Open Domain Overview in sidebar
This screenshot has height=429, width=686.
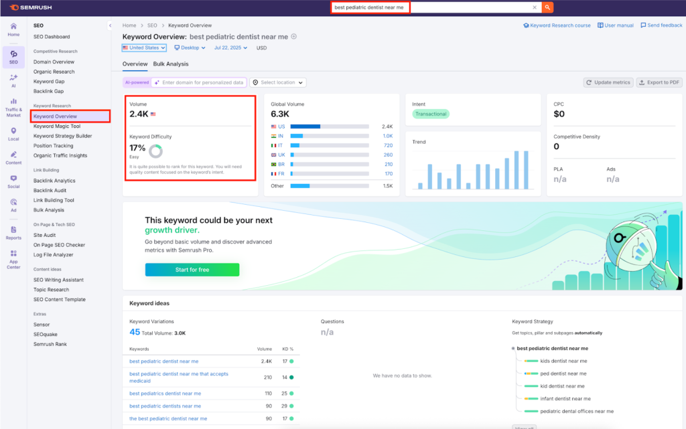click(54, 62)
